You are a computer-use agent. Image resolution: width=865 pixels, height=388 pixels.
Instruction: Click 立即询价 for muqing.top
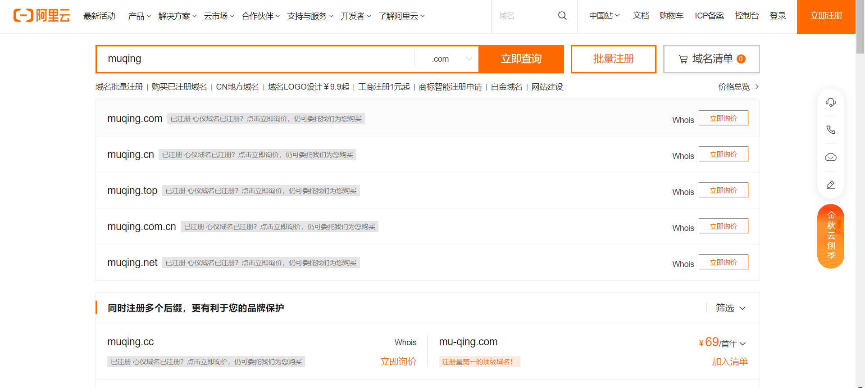click(724, 190)
